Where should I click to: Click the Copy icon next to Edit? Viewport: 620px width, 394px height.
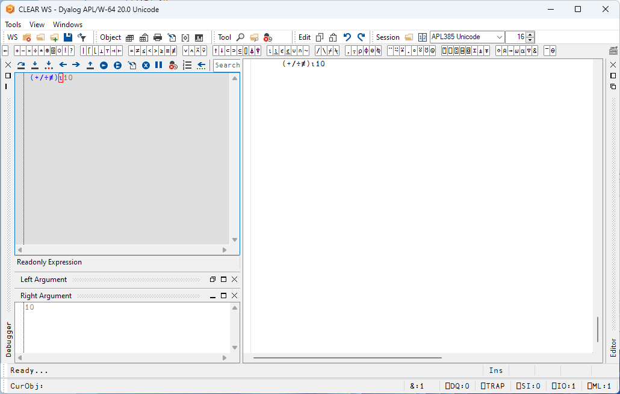[320, 37]
